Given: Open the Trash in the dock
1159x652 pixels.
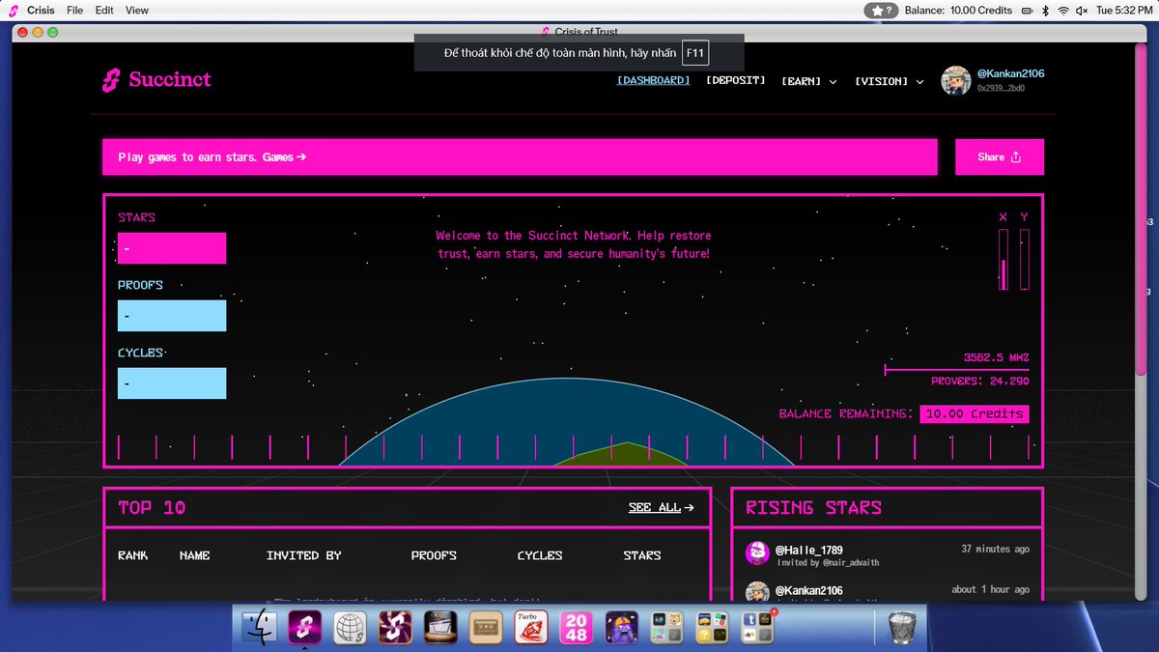Looking at the screenshot, I should click(x=900, y=628).
